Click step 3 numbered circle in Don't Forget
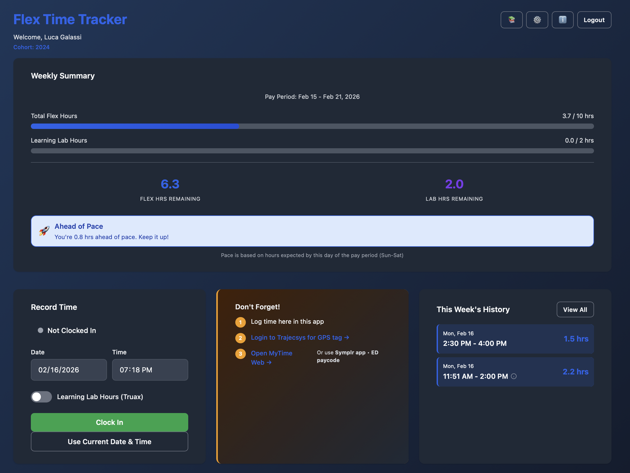The image size is (630, 473). coord(241,354)
